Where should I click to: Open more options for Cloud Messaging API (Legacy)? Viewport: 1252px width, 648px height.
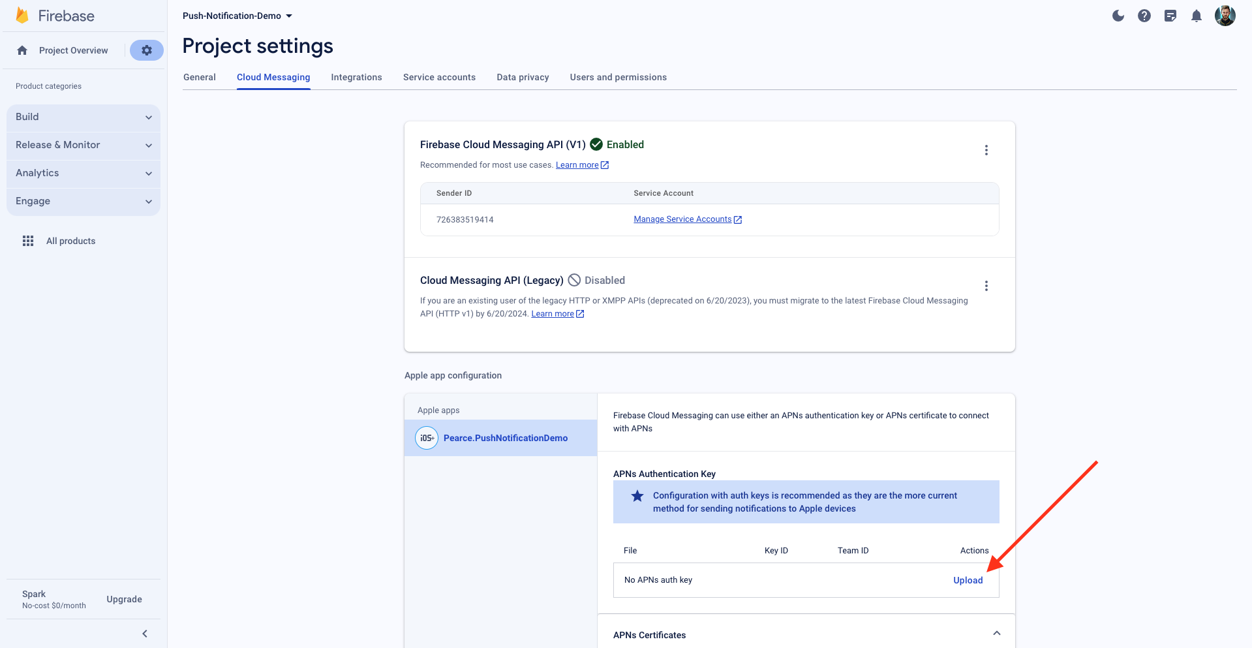(x=986, y=286)
